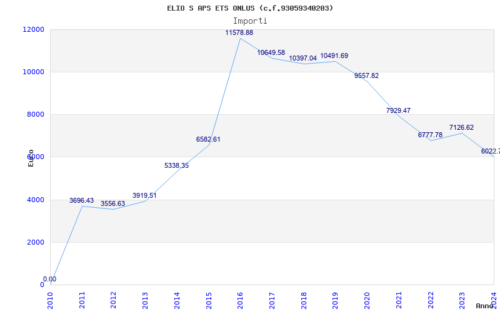The width and height of the screenshot is (500, 312).
Task: Click the 2019 x-axis year label
Action: (336, 300)
